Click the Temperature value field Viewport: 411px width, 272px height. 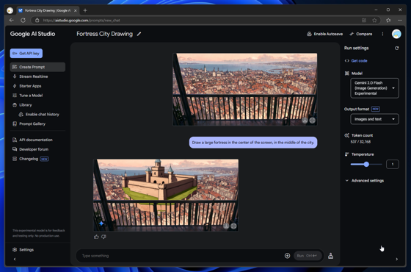393,165
